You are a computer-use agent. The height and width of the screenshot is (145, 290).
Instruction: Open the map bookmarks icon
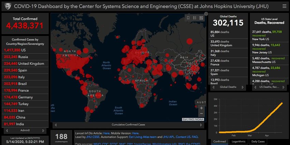[x=188, y=18]
